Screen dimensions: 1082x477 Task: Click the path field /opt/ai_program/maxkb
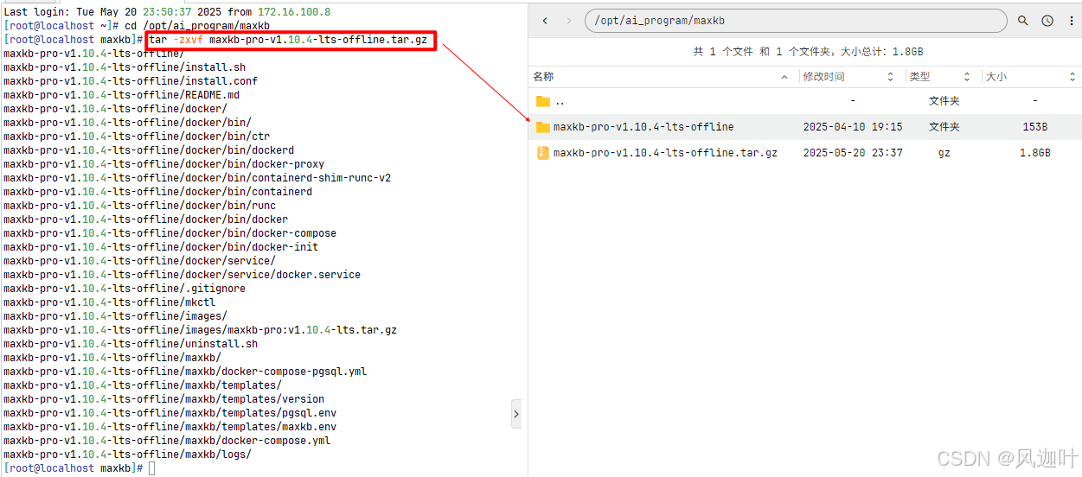pos(796,21)
